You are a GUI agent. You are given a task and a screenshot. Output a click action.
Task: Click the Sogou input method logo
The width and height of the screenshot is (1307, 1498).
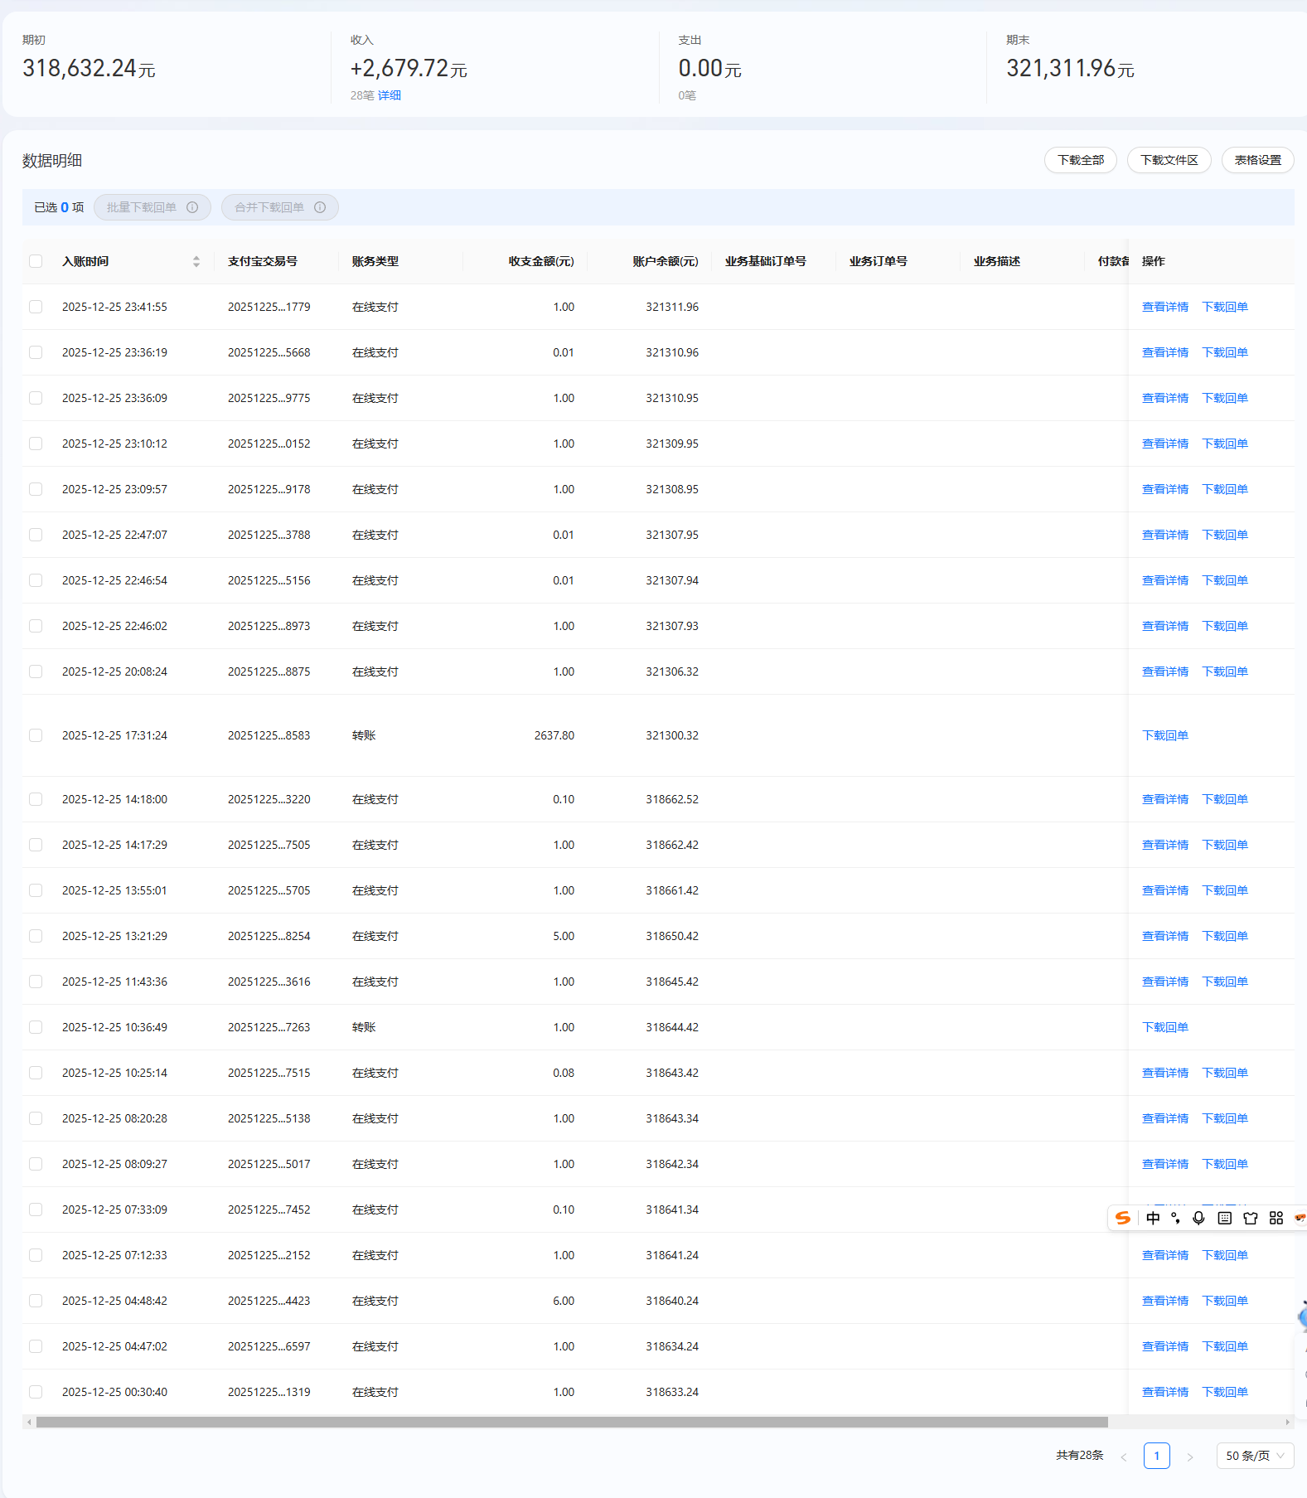pyautogui.click(x=1123, y=1218)
